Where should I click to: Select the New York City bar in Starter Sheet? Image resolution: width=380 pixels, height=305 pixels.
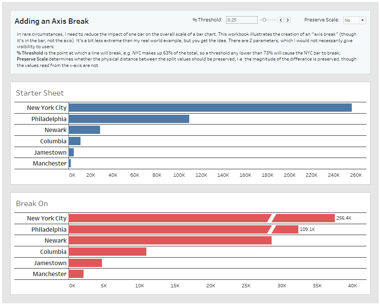[x=207, y=107]
